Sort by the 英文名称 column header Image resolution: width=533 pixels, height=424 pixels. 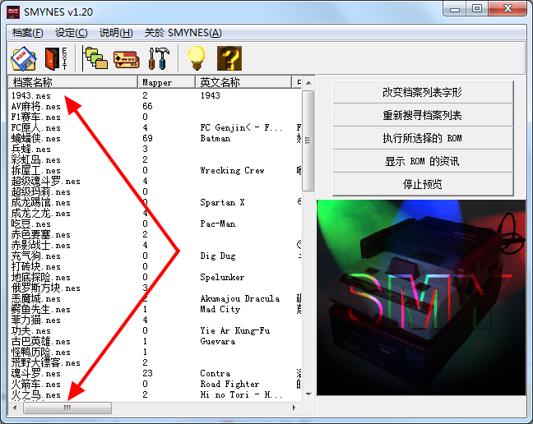click(243, 82)
